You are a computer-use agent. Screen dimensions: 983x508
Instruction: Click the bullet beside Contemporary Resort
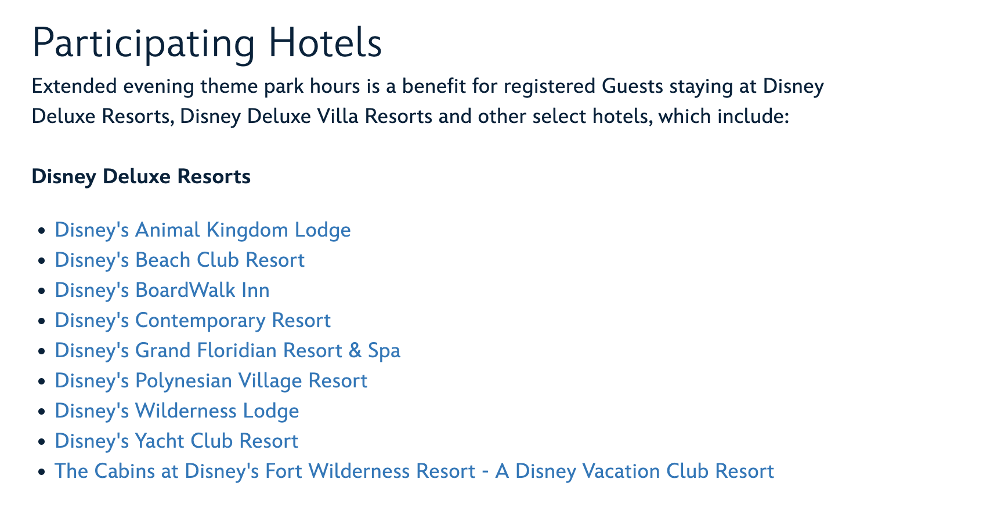tap(41, 321)
